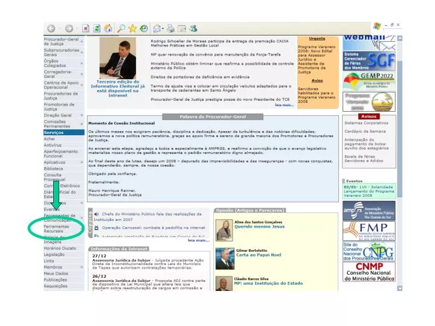Image resolution: width=435 pixels, height=326 pixels.
Task: Select the Achei service in sidebar
Action: [x=50, y=139]
